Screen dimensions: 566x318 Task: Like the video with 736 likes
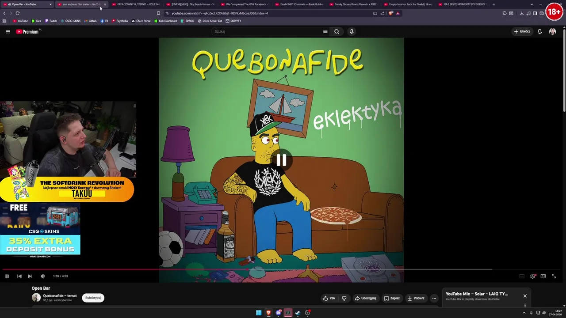click(329, 298)
